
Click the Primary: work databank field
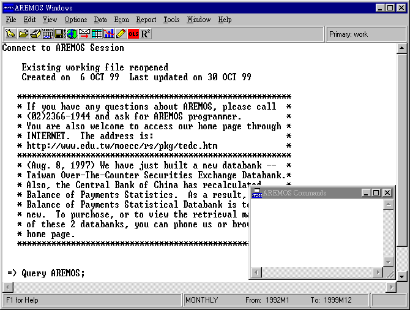(366, 34)
